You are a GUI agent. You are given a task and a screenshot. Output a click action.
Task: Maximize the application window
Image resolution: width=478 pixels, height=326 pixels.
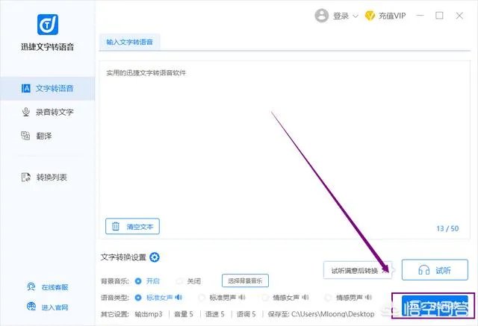point(439,16)
